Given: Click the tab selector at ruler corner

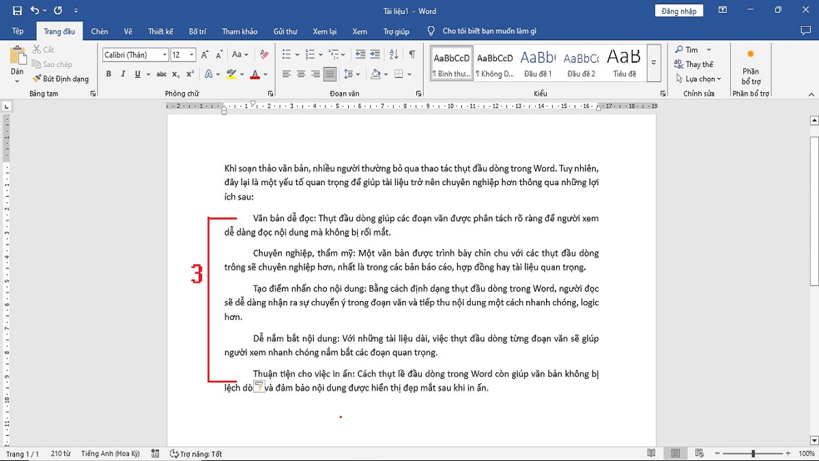Looking at the screenshot, I should [x=6, y=107].
